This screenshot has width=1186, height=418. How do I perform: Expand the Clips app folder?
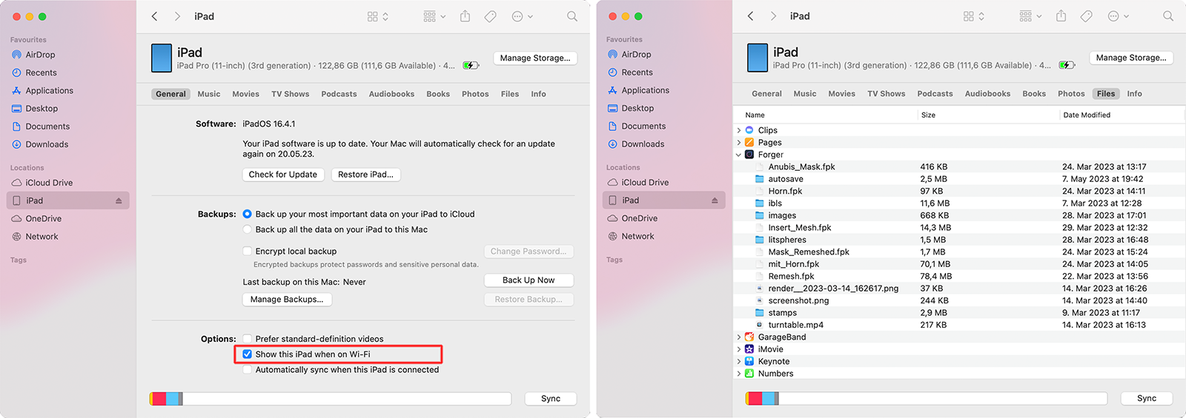pos(739,130)
